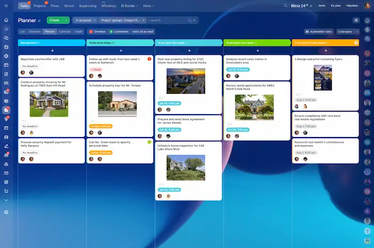Open the shopping cart icon in left sidebar
The image size is (374, 248).
pyautogui.click(x=6, y=191)
